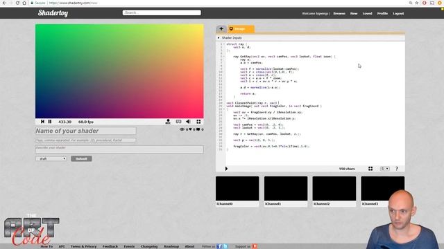Viewport: 444px width, 249px height.
Task: Click the Shadertoy search box
Action: [162, 12]
